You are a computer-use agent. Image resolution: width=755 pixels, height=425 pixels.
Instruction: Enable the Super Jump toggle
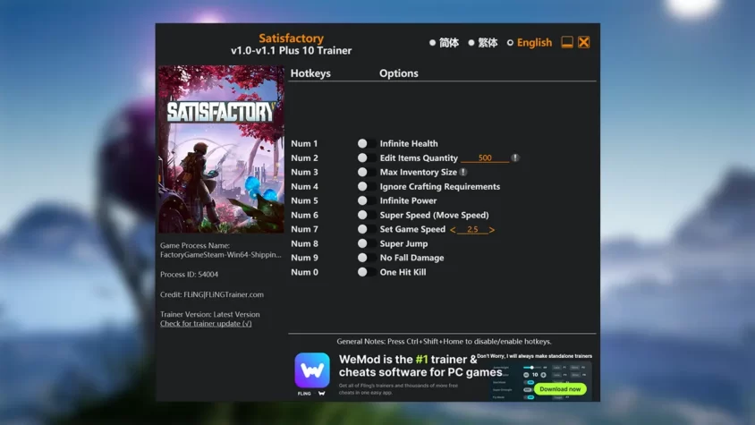point(367,243)
